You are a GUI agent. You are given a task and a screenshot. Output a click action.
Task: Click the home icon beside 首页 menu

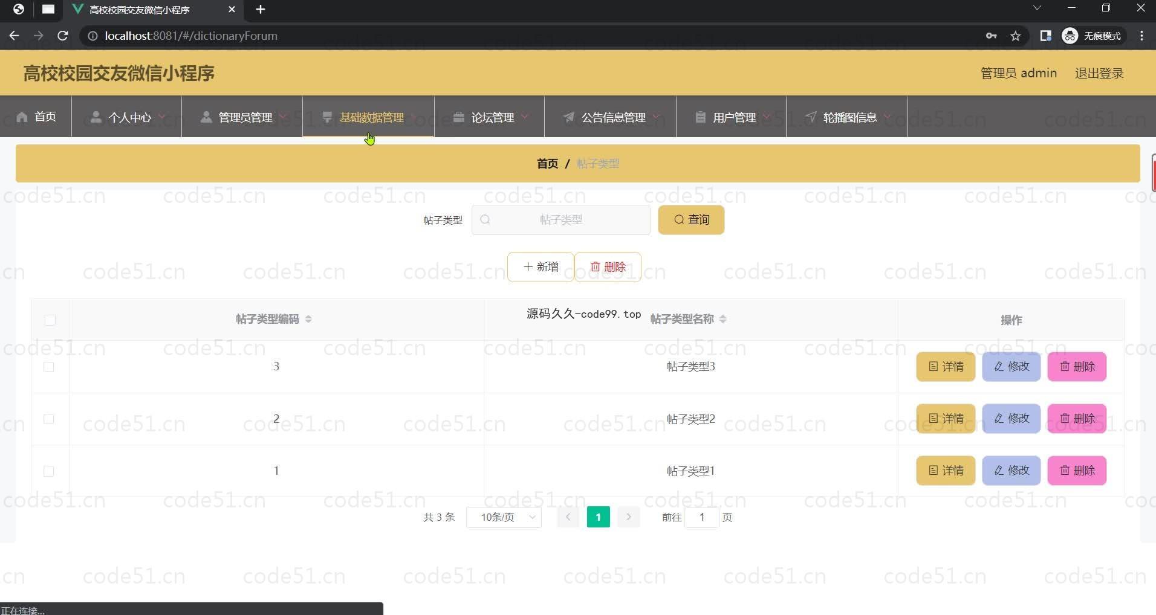coord(22,117)
